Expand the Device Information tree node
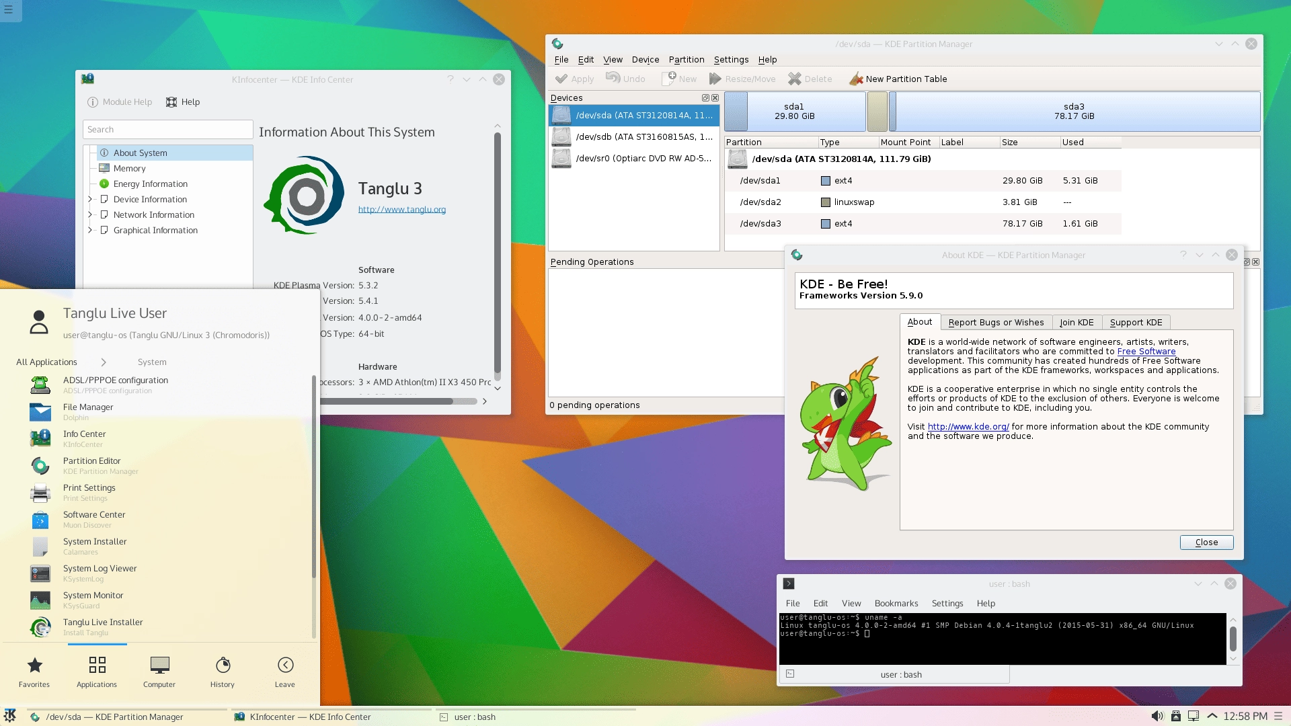 click(x=90, y=199)
